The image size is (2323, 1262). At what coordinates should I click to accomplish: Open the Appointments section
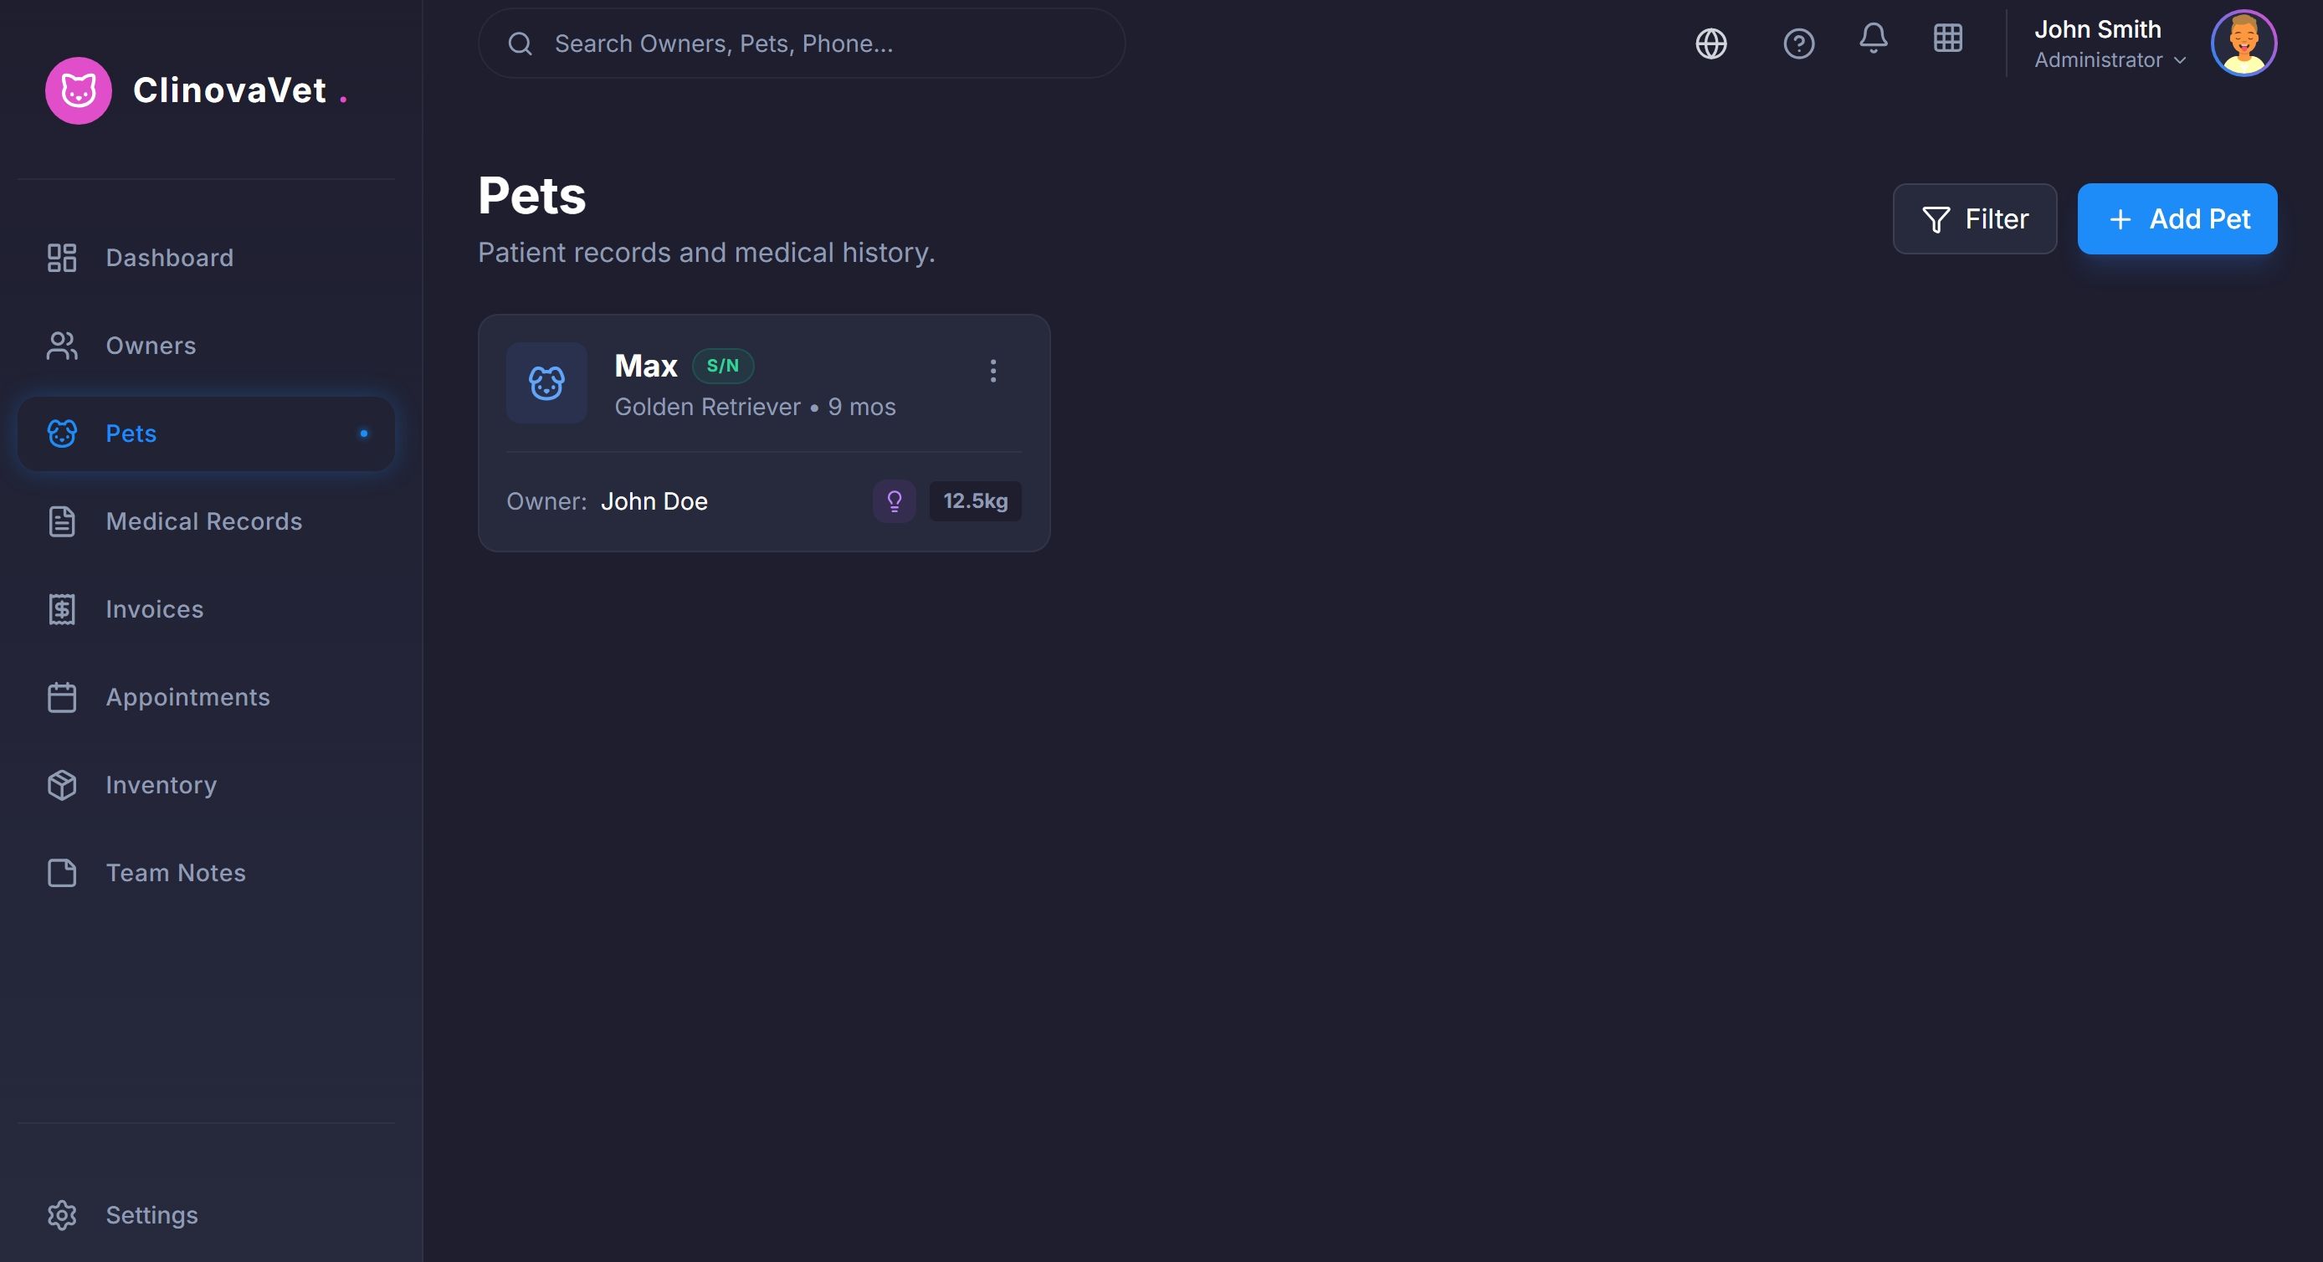coord(187,697)
